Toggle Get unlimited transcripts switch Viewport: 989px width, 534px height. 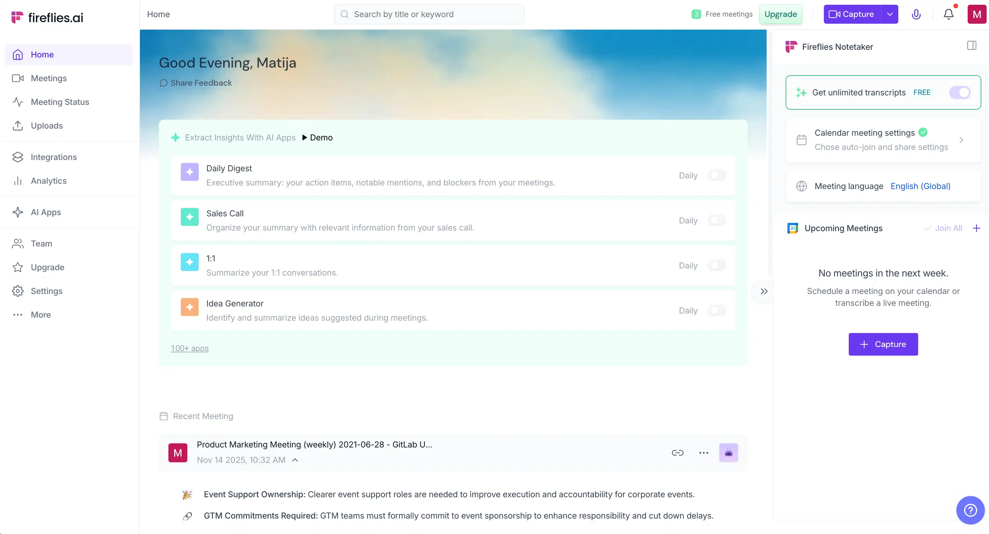click(x=960, y=92)
